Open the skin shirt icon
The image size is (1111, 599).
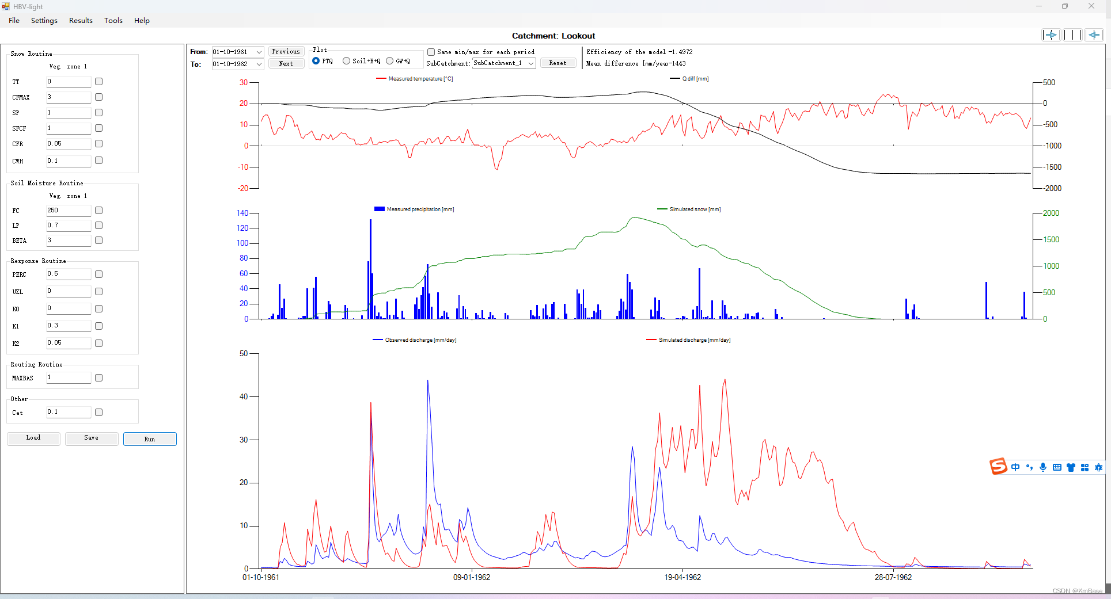pos(1071,467)
